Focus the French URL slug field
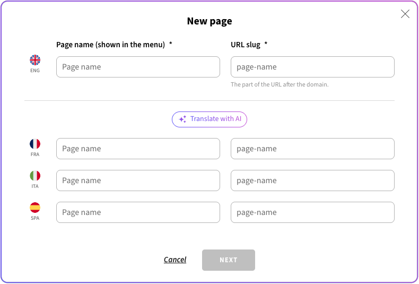This screenshot has height=284, width=419. [312, 149]
